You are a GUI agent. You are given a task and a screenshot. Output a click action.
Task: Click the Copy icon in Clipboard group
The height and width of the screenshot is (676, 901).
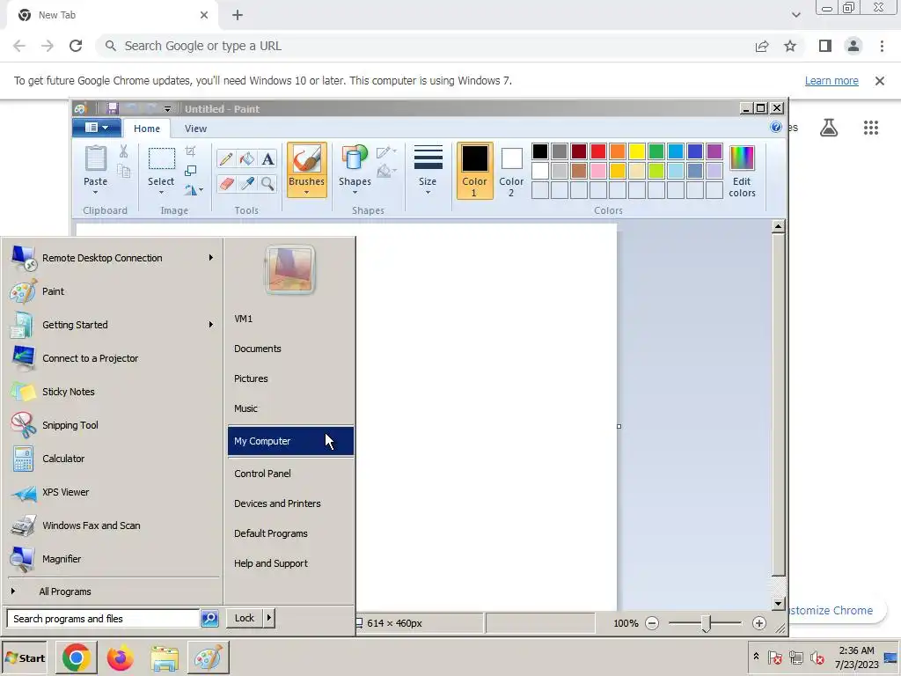[x=123, y=171]
